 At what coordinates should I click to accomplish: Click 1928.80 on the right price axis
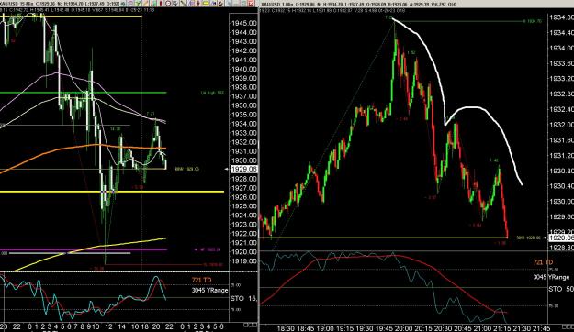561,248
